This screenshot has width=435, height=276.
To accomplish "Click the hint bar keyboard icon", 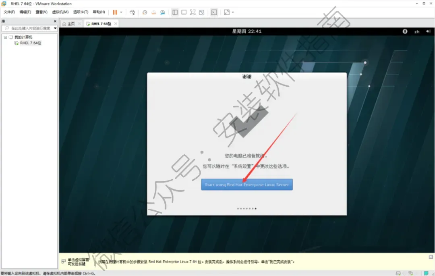I will tap(64, 261).
